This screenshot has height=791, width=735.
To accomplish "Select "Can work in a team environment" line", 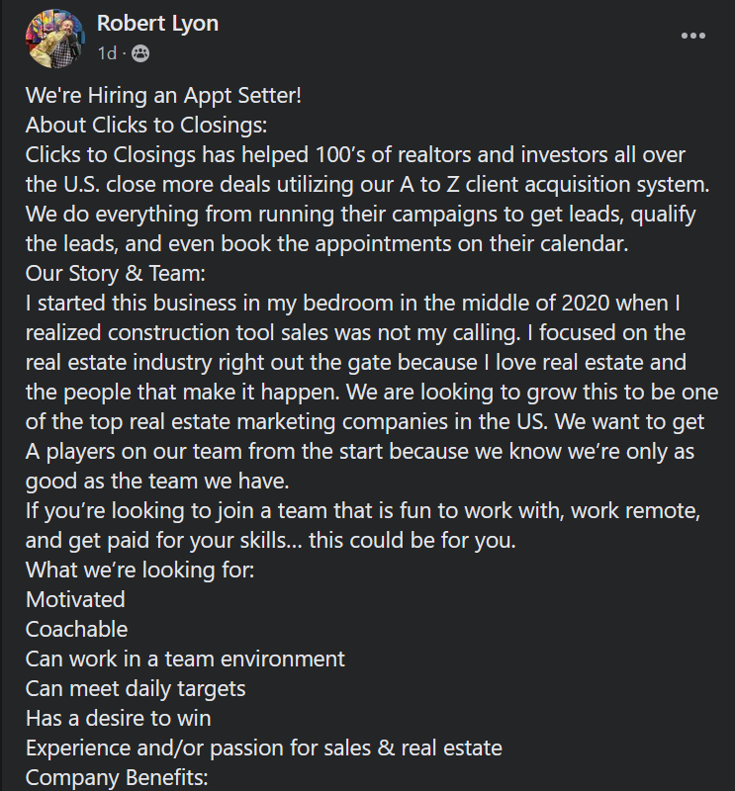I will [x=186, y=659].
